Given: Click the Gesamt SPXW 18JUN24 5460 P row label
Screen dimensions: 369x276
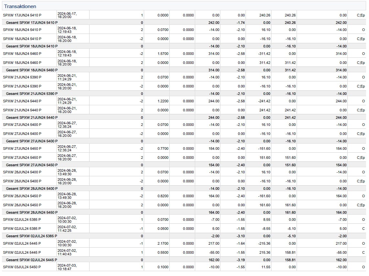Looking at the screenshot, I should click(32, 70).
